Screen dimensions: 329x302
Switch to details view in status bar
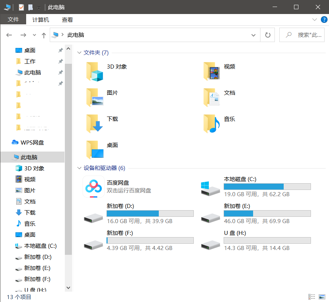(312, 297)
